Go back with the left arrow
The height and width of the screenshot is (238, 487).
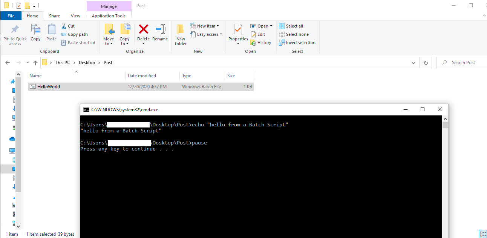pyautogui.click(x=8, y=63)
